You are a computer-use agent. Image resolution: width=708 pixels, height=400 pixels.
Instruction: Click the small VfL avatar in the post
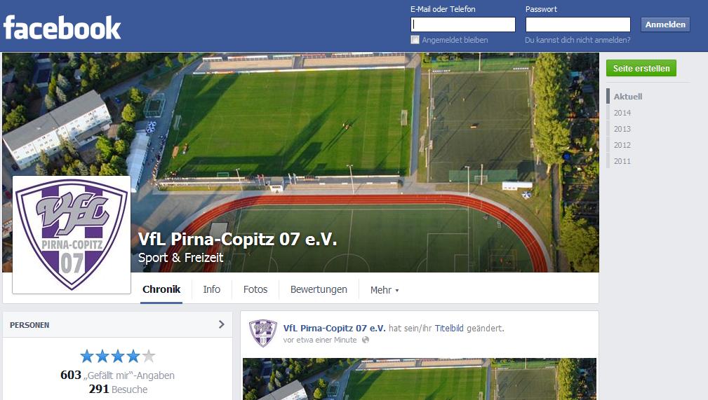[263, 333]
